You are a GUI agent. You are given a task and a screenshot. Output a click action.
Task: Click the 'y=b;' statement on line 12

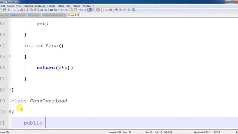point(42,24)
